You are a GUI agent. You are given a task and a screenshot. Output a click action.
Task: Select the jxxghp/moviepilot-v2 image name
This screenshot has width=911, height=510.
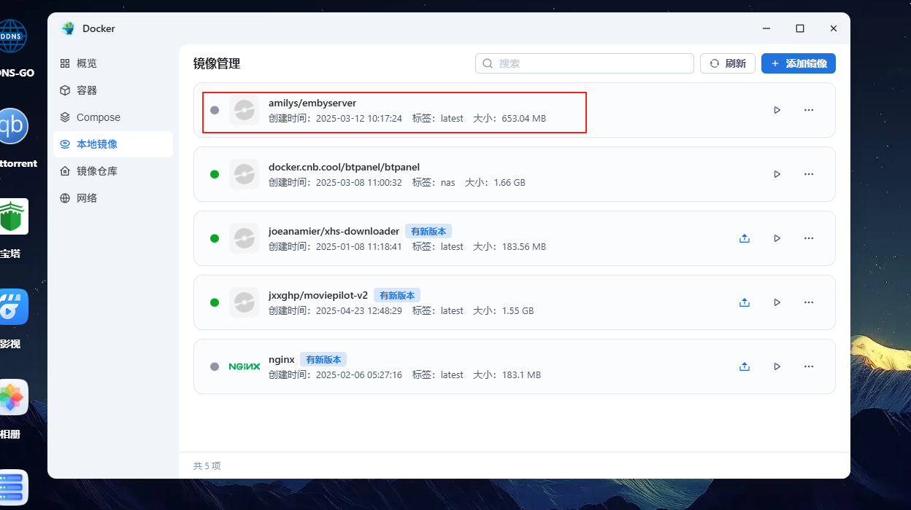318,295
